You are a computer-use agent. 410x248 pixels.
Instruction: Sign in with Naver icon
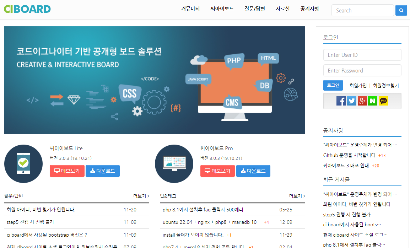[373, 101]
